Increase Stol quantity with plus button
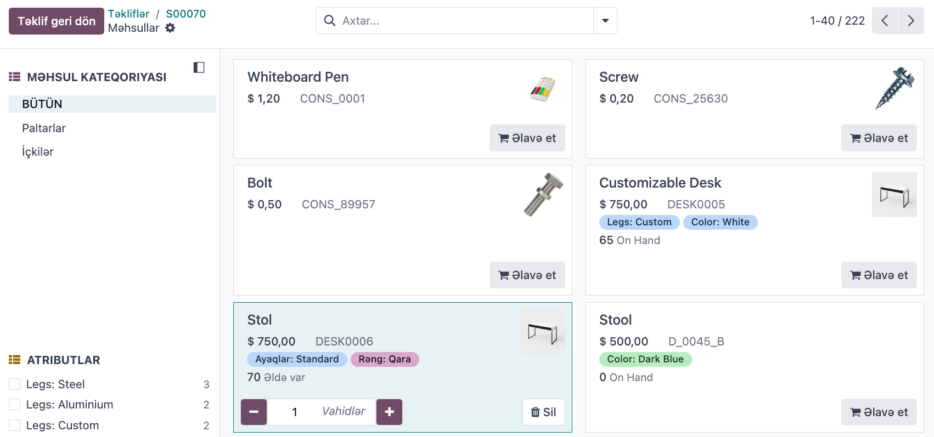Image resolution: width=934 pixels, height=437 pixels. [389, 412]
